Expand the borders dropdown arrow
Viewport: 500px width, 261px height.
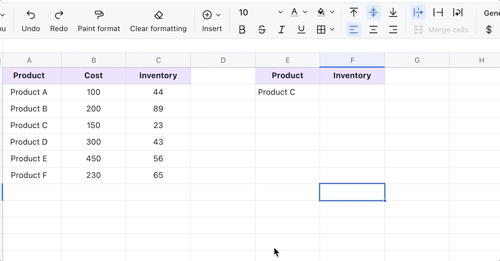click(333, 30)
